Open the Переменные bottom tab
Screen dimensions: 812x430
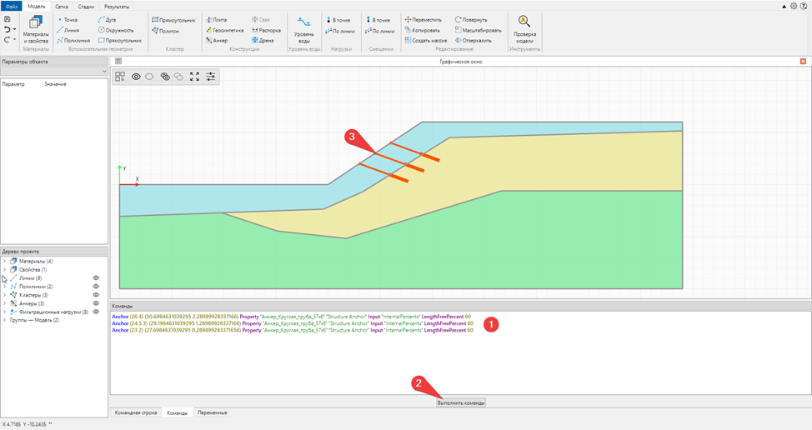pyautogui.click(x=213, y=412)
